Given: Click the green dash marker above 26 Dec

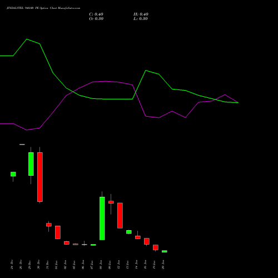Looking at the screenshot, I should click(x=22, y=145).
